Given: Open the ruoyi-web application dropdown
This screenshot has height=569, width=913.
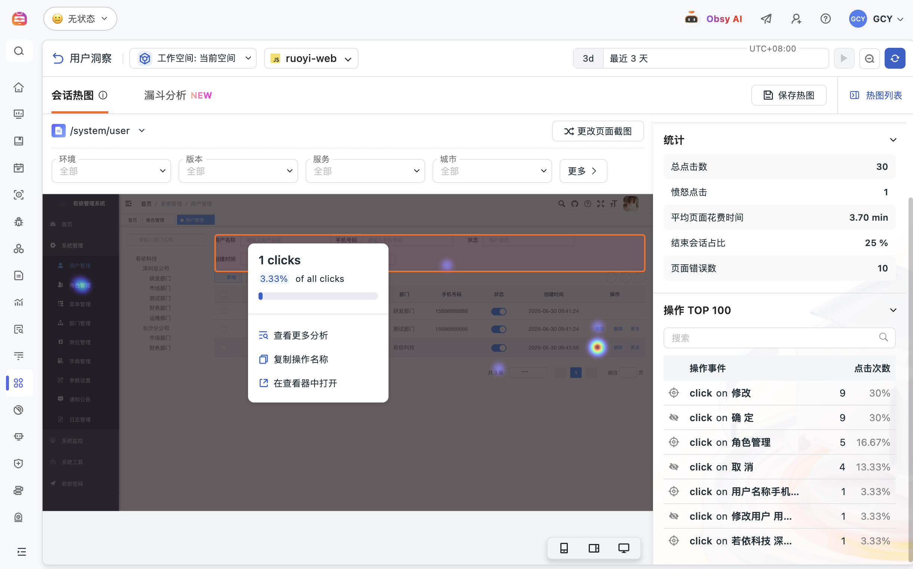Looking at the screenshot, I should click(311, 58).
